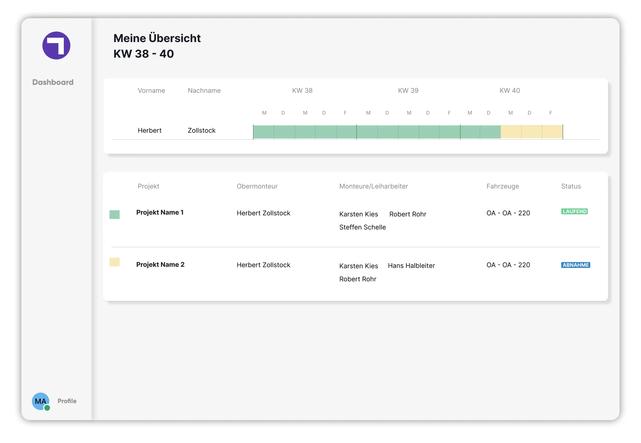This screenshot has height=443, width=641.
Task: Select the surname Zollstock in the schedule row
Action: click(202, 131)
